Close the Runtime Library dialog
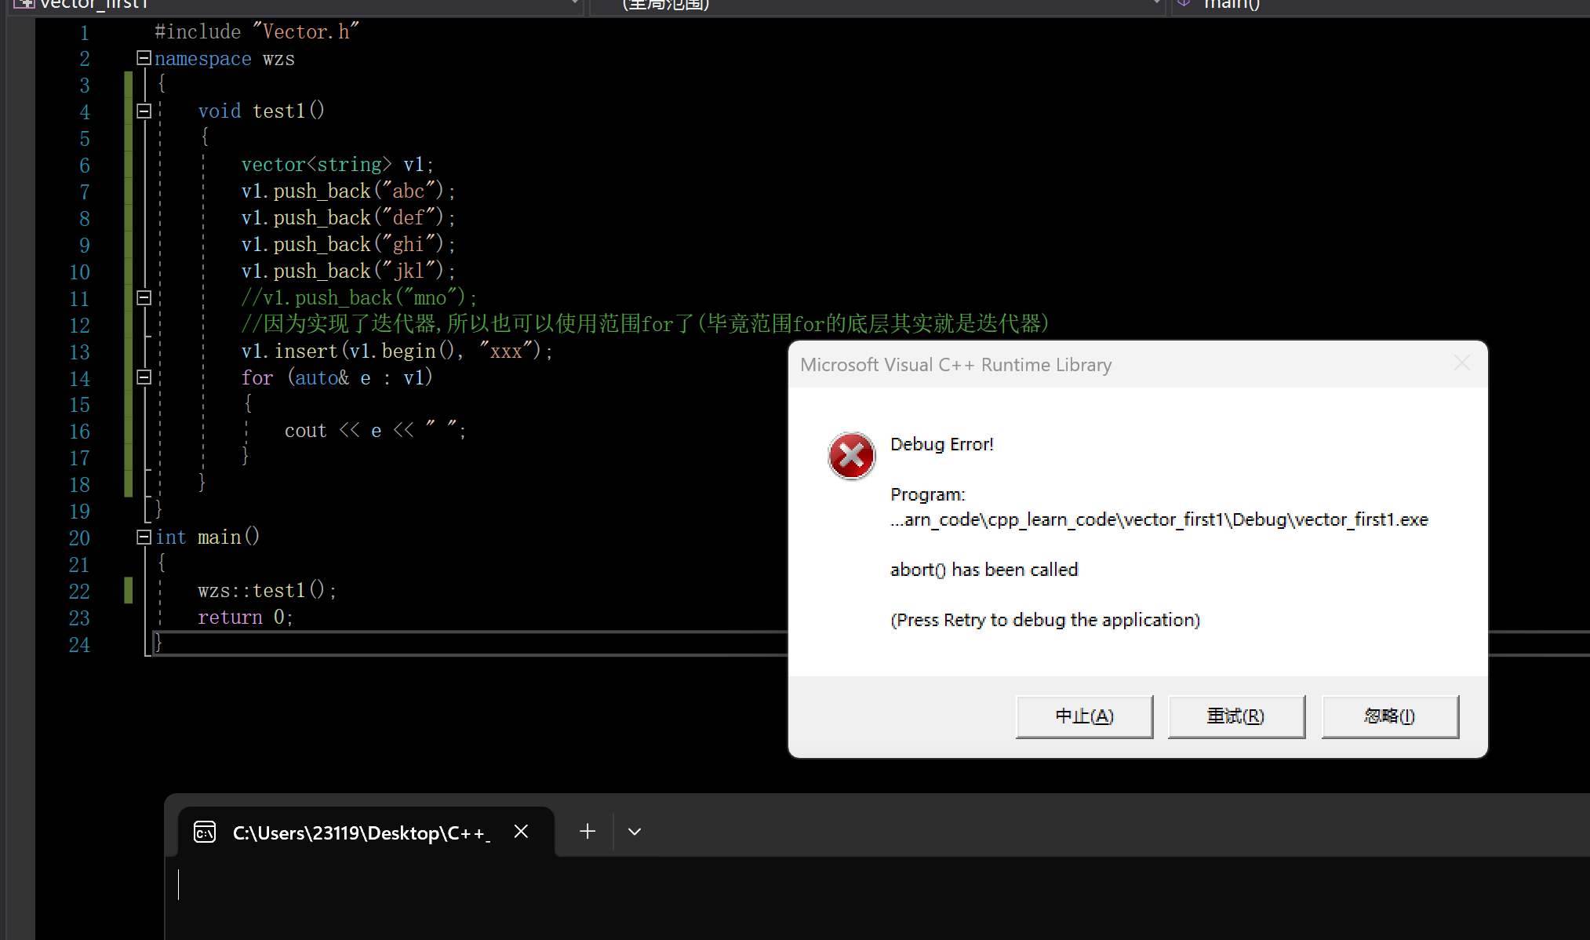 pos(1461,363)
